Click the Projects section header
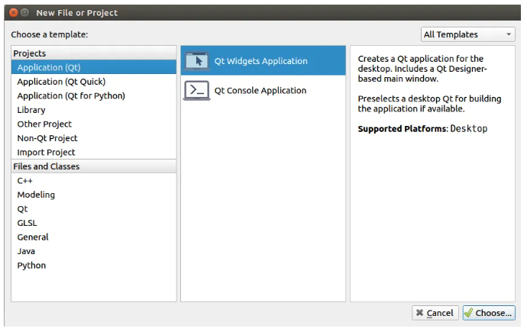The width and height of the screenshot is (527, 332). coord(94,53)
